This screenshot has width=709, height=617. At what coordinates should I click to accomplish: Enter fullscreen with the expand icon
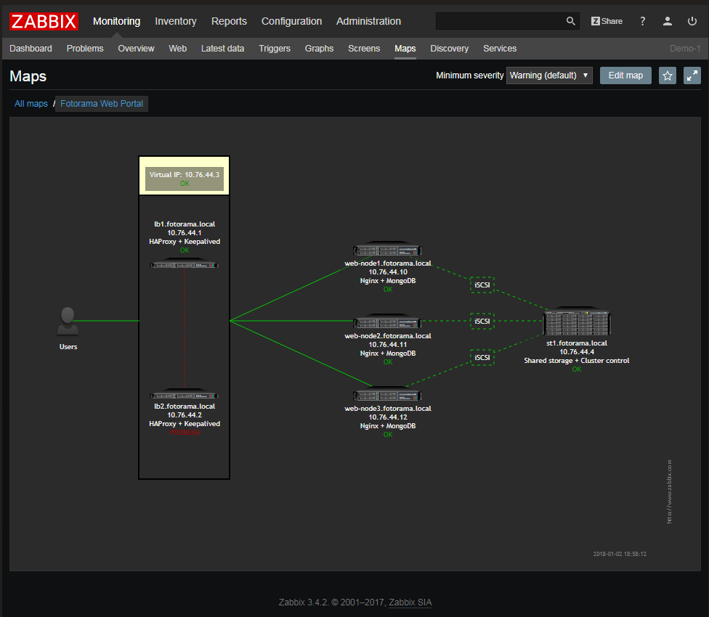(x=692, y=75)
